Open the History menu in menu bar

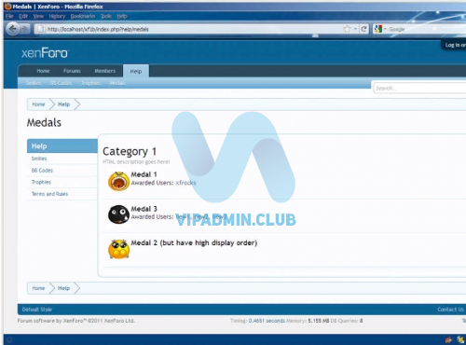tap(57, 16)
